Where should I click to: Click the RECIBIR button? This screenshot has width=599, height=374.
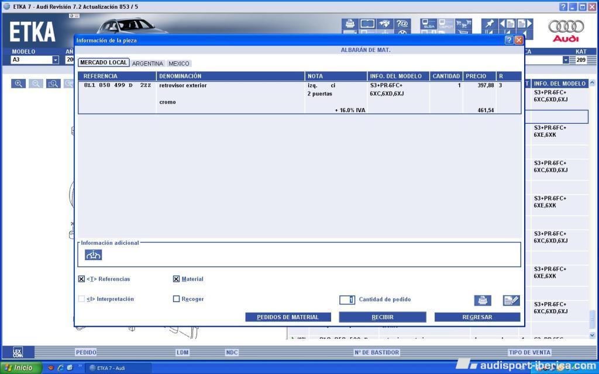click(383, 317)
